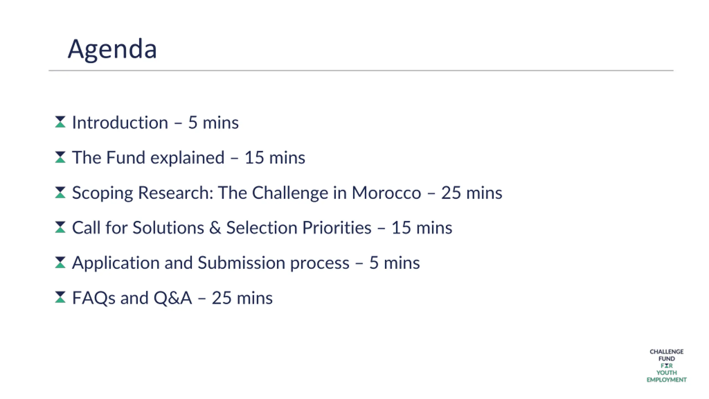Image resolution: width=709 pixels, height=399 pixels.
Task: Select the bullet icon before Scoping Research
Action: pyautogui.click(x=60, y=192)
